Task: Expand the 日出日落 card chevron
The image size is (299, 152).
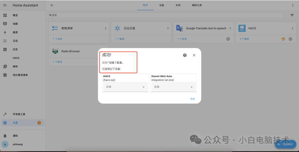Action: [168, 28]
